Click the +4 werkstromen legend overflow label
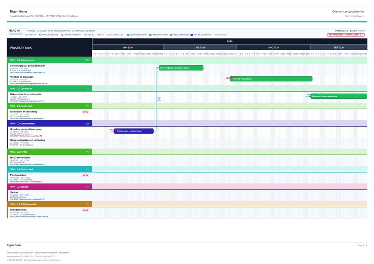This screenshot has height=264, width=374. click(220, 35)
